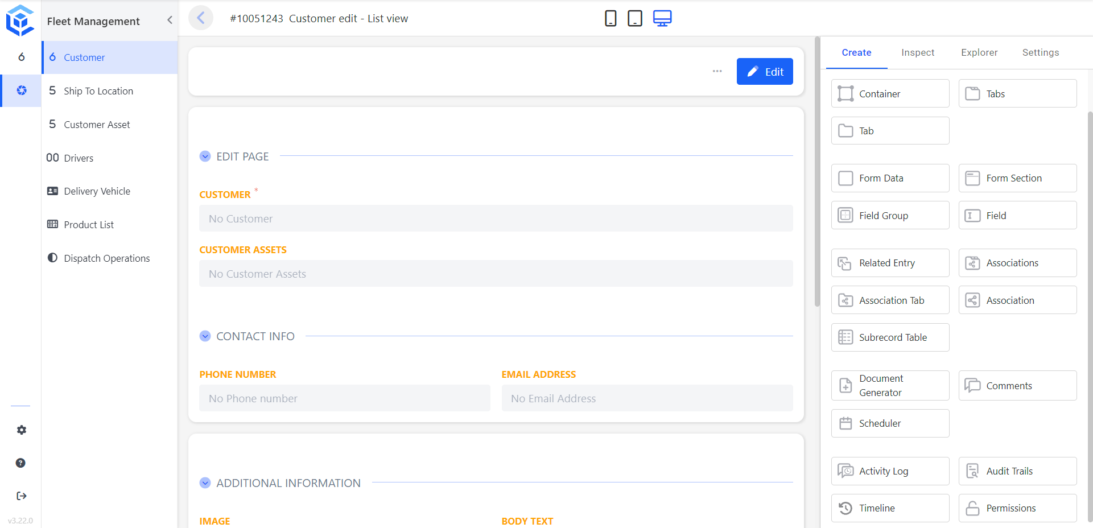1093x528 pixels.
Task: Open the three-dot more options menu
Action: point(717,72)
